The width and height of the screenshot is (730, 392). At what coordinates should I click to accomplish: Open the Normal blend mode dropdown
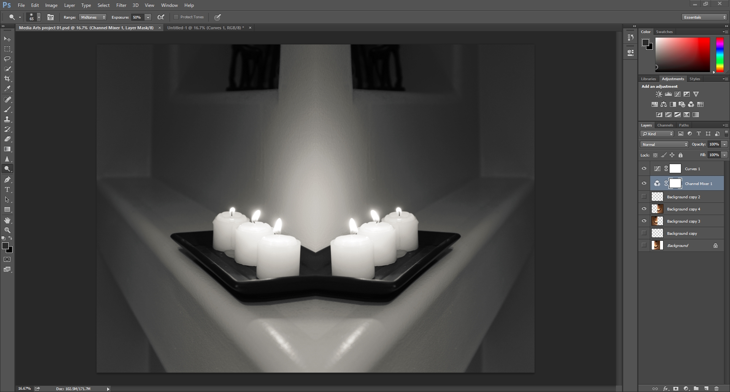[x=664, y=144]
